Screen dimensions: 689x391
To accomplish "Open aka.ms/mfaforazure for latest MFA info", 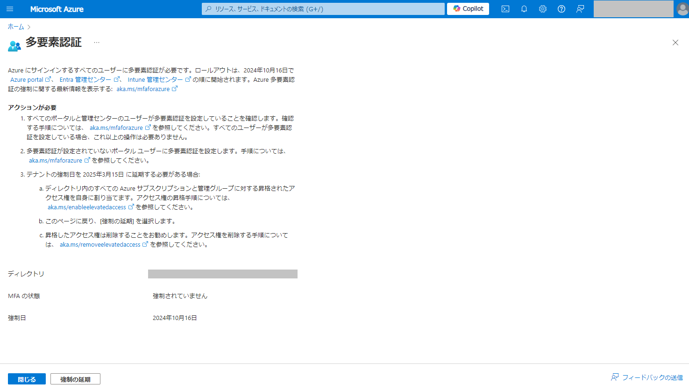I will coord(144,89).
